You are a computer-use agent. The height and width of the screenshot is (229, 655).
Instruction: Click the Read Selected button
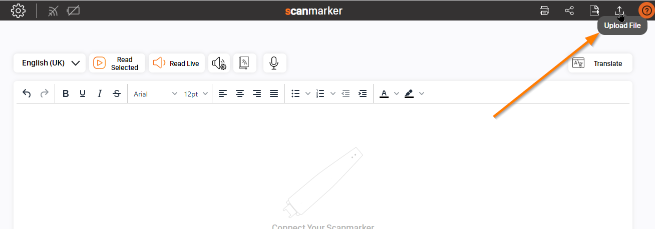[117, 63]
